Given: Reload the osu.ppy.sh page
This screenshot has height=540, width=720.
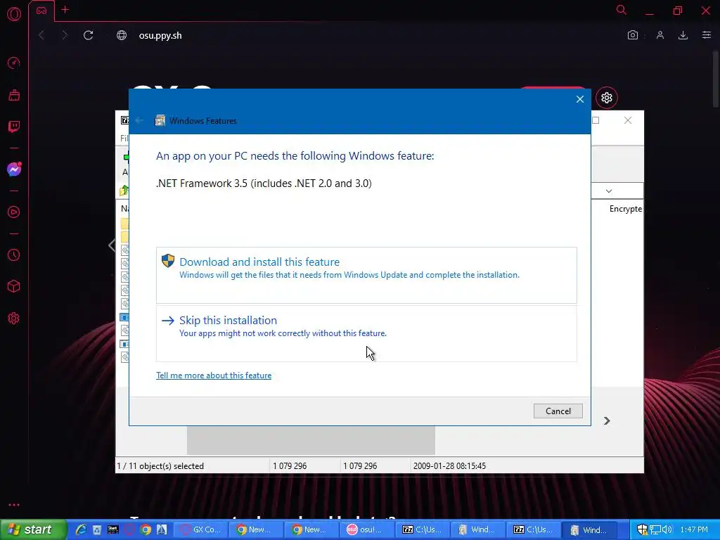Looking at the screenshot, I should [x=88, y=35].
